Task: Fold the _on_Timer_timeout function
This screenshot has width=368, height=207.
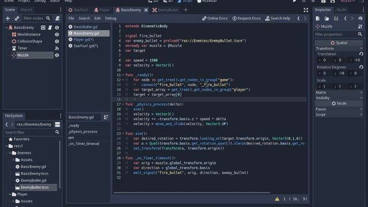Action: pyautogui.click(x=123, y=158)
